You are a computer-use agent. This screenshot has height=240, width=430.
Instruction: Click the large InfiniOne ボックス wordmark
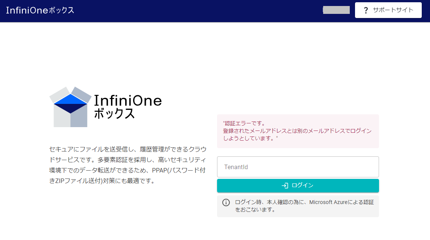tap(128, 107)
